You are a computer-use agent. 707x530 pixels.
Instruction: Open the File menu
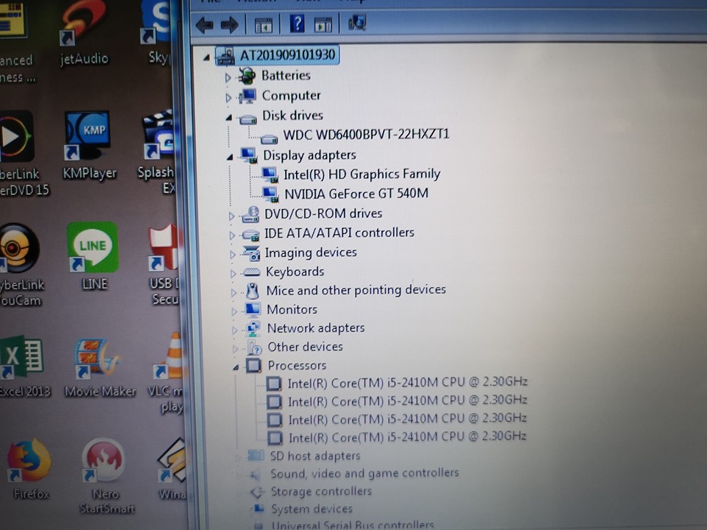[212, 1]
